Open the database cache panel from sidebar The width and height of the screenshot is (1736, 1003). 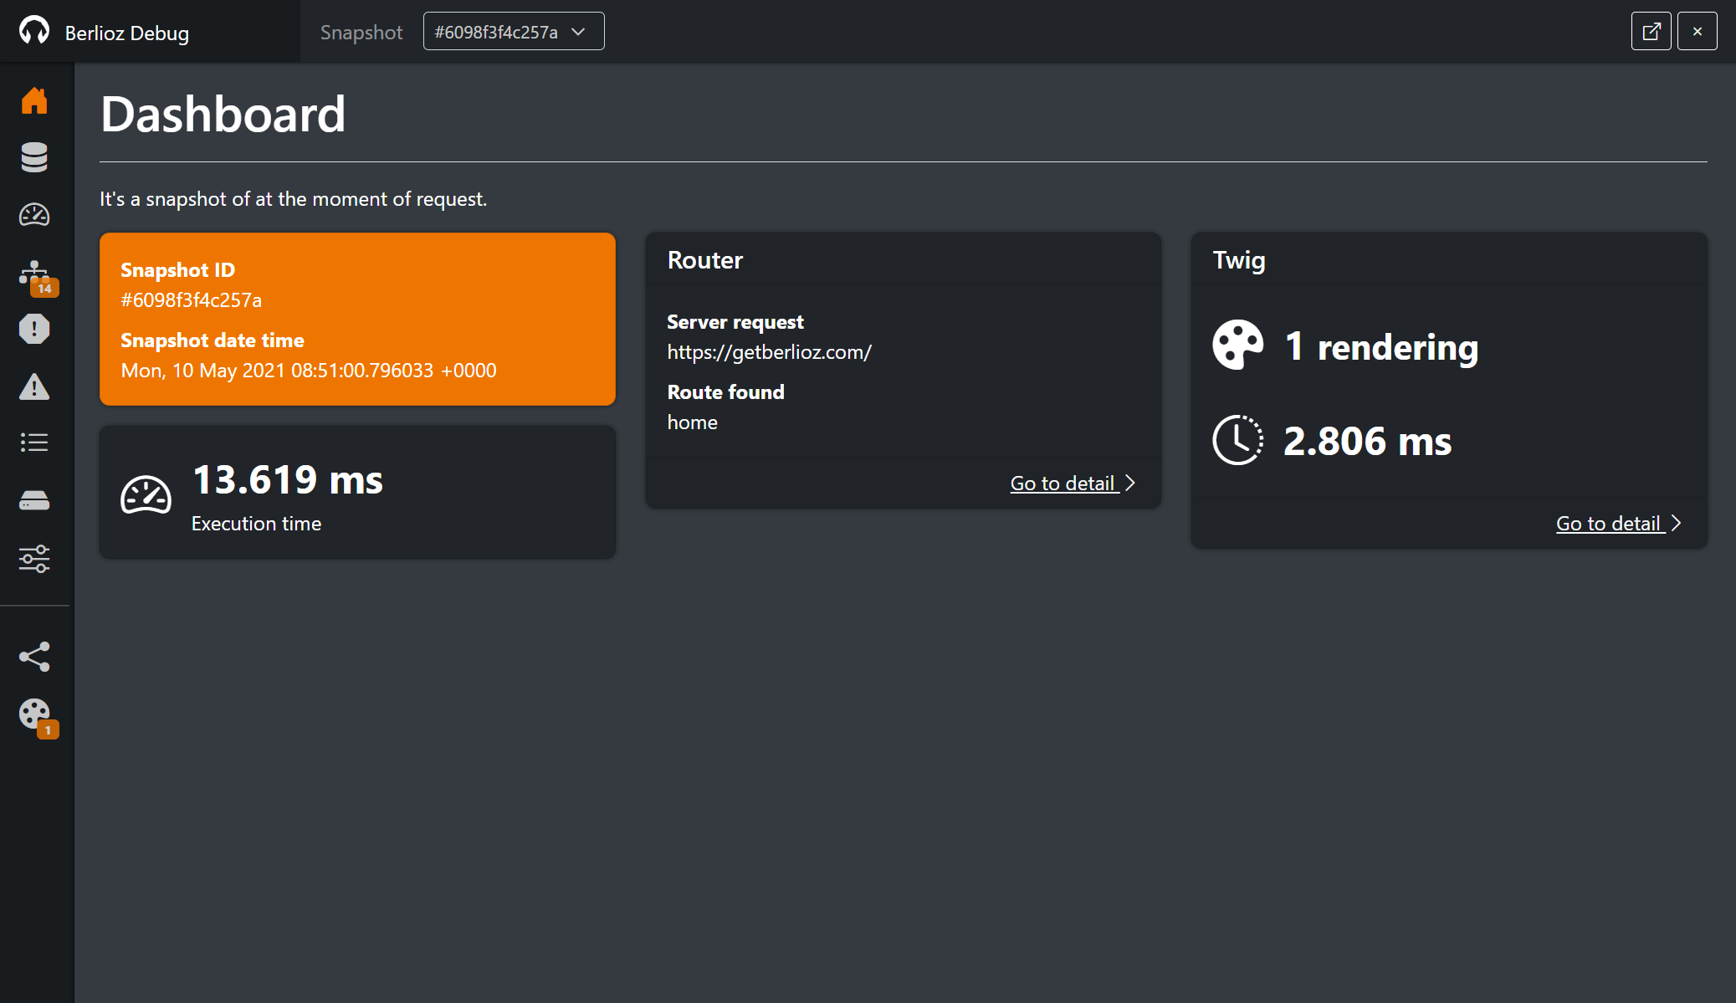34,157
